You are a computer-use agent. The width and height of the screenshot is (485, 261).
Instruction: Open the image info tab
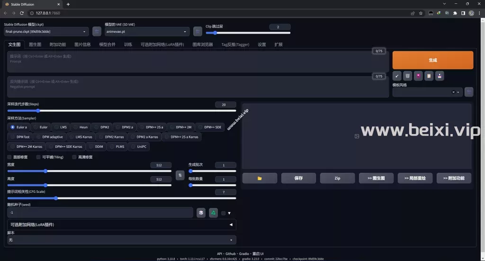coord(82,45)
